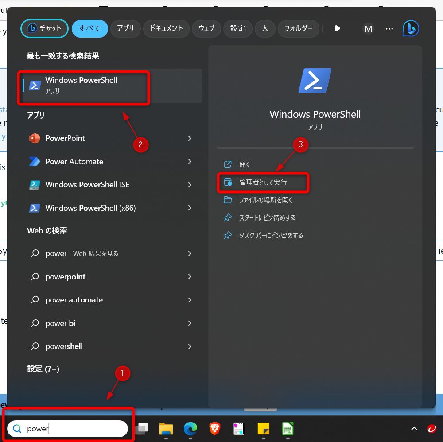Expand the power bi suggestion chevron

190,323
